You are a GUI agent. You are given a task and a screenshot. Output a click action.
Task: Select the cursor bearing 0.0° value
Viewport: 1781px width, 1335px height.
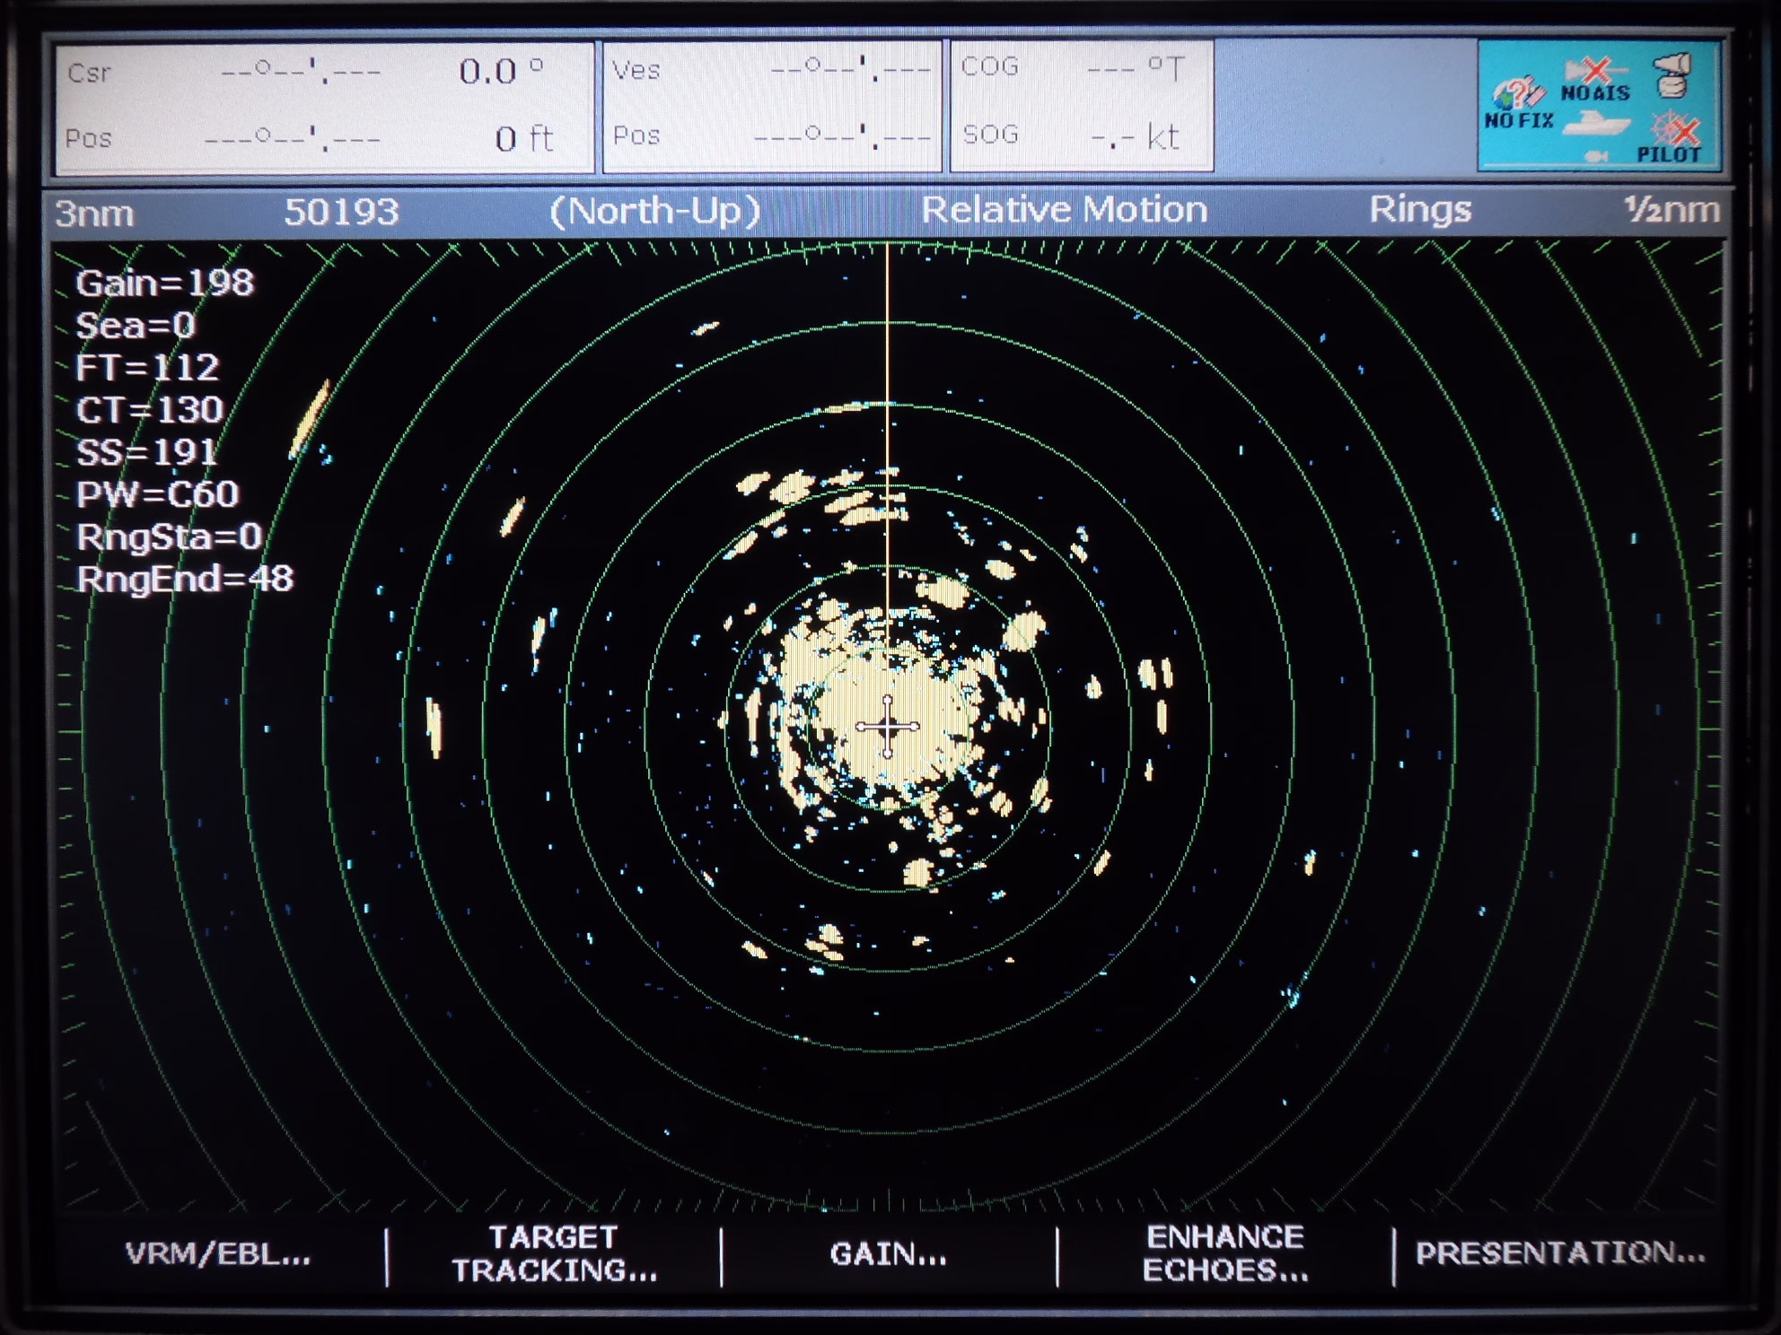(502, 71)
